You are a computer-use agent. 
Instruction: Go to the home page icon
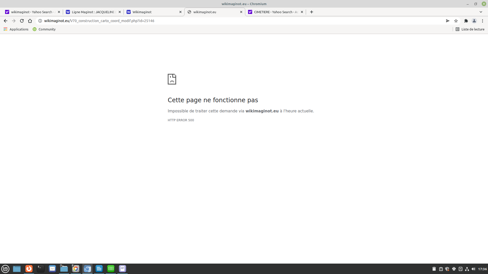[x=30, y=21]
